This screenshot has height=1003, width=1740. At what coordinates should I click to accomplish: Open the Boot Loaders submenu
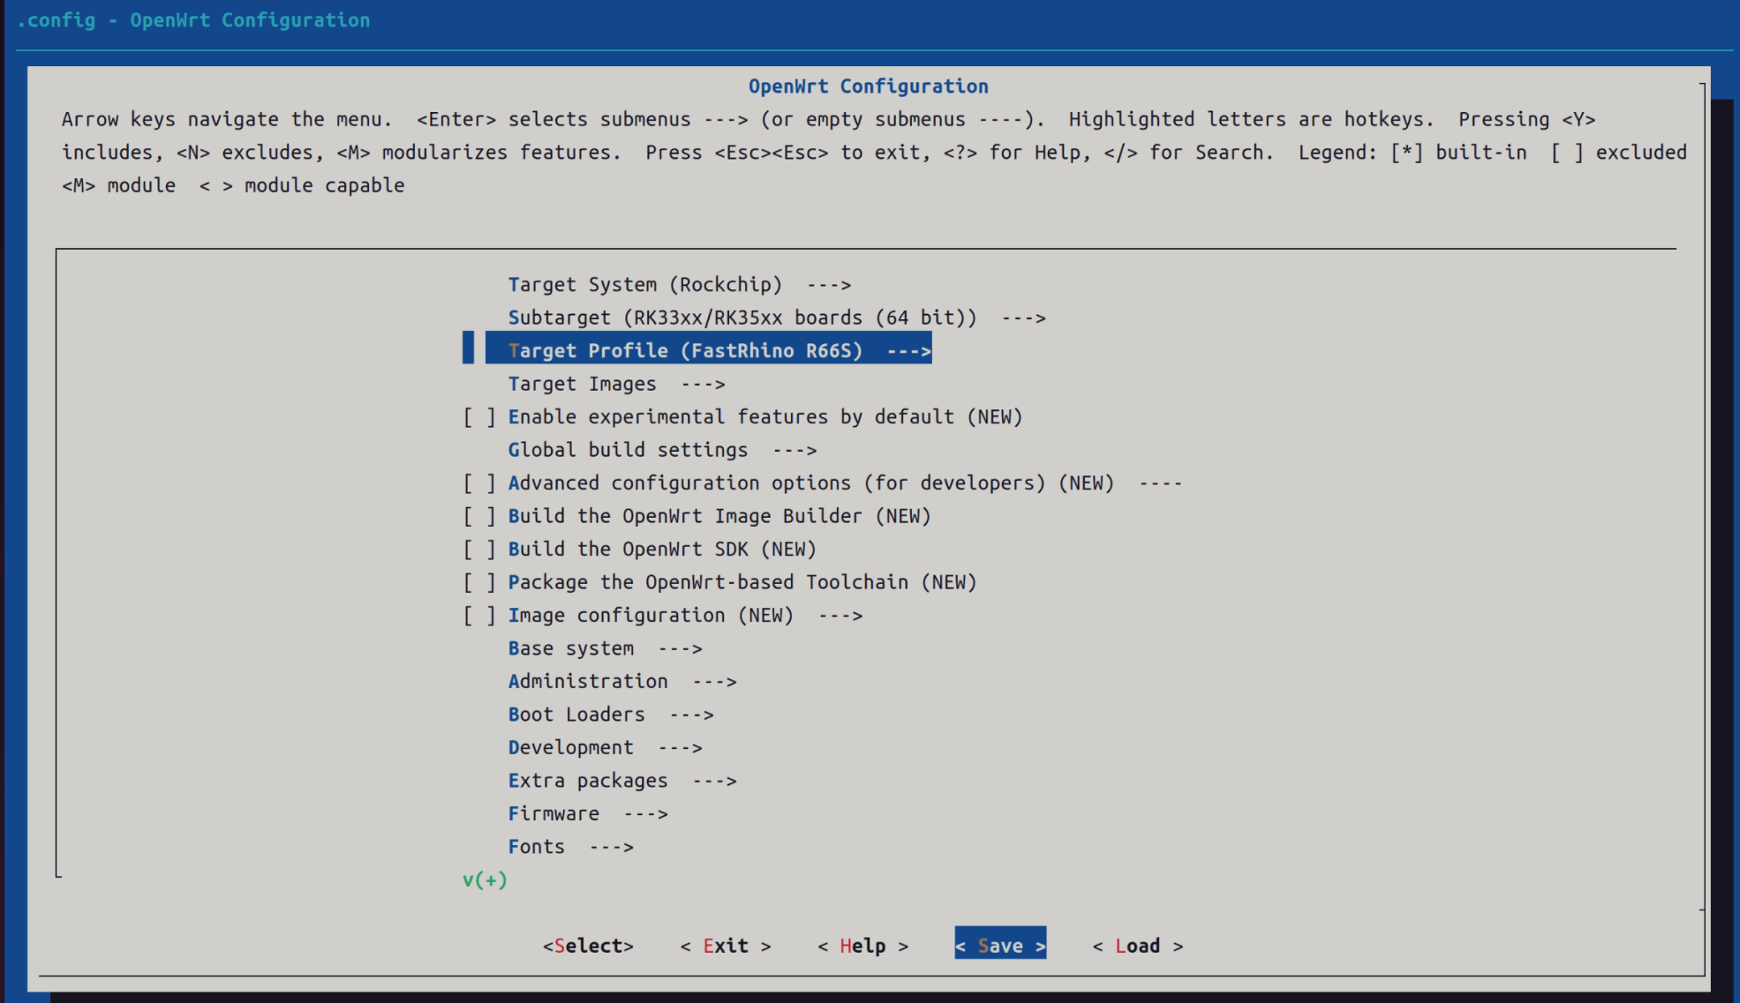click(x=610, y=715)
